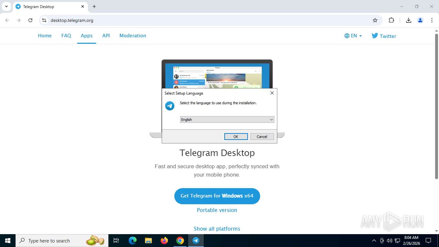Open the Chrome profile avatar
This screenshot has width=439, height=247.
click(420, 20)
